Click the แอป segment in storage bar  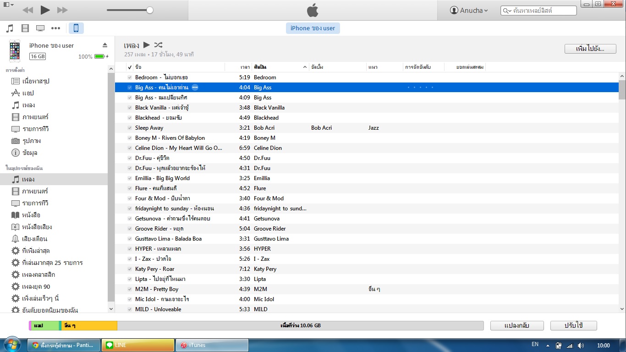(44, 325)
